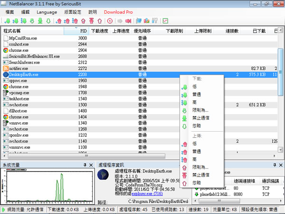The height and width of the screenshot is (214, 285).
Task: Sort by 程式名稱 column header
Action: (x=33, y=31)
